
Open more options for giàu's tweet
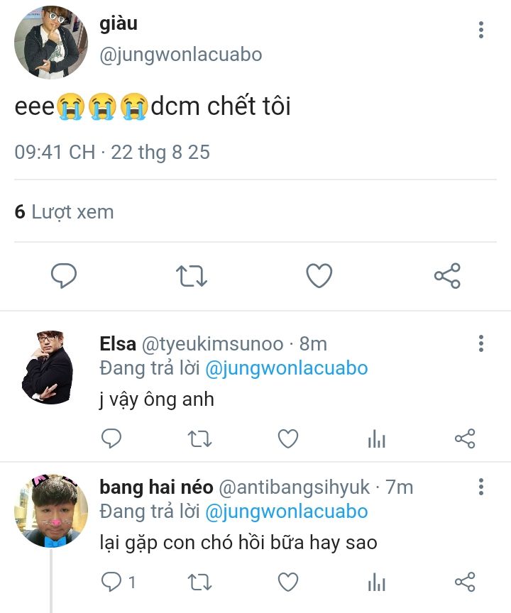[481, 30]
